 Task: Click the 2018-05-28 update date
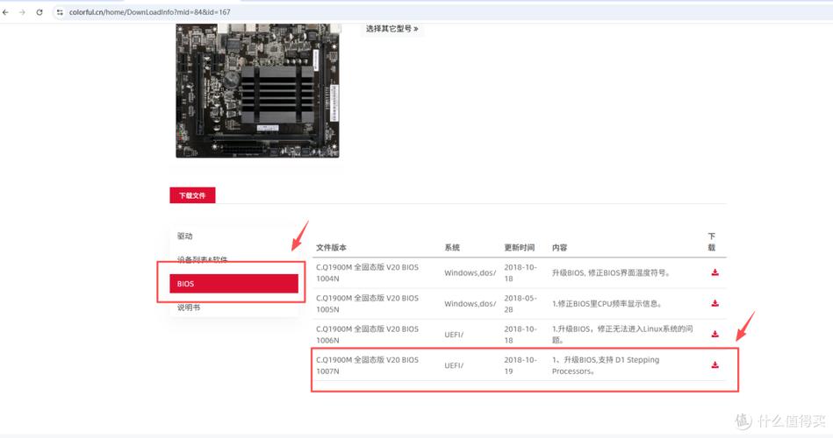click(x=521, y=303)
